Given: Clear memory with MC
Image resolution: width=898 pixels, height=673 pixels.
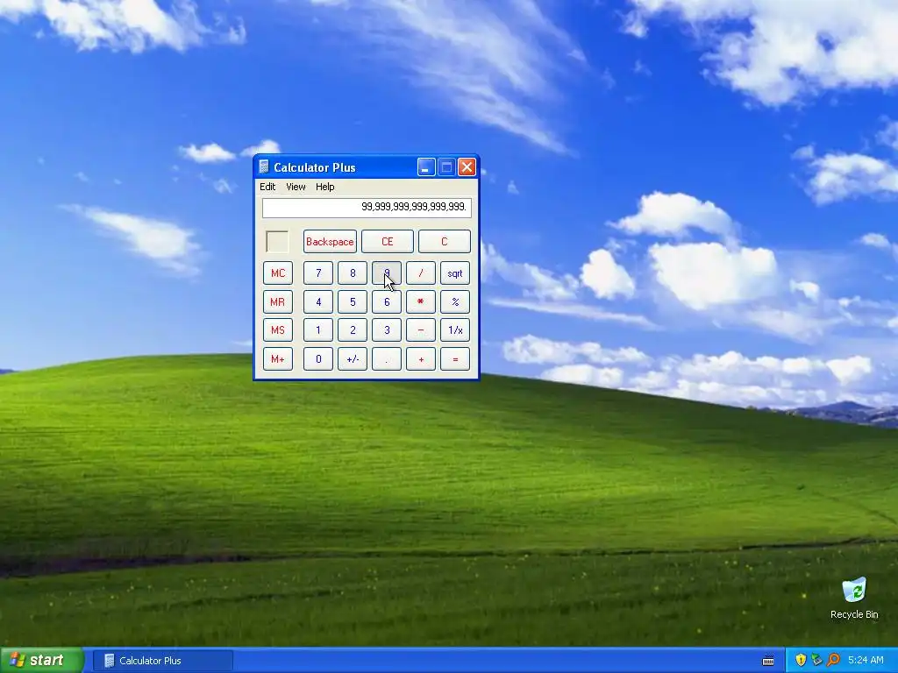Looking at the screenshot, I should click(278, 273).
